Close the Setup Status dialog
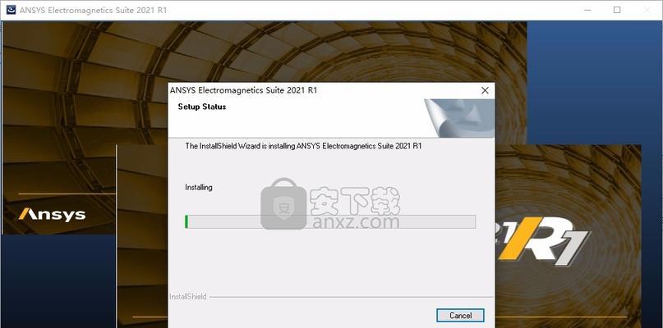Viewport: 663px width, 328px height. (x=485, y=90)
